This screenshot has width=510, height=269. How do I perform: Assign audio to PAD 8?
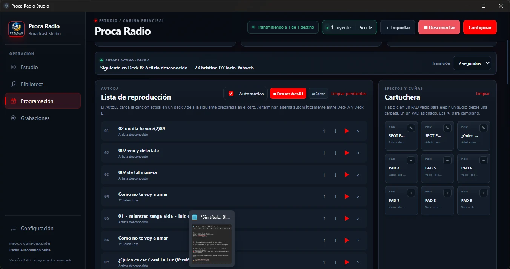tap(447, 193)
